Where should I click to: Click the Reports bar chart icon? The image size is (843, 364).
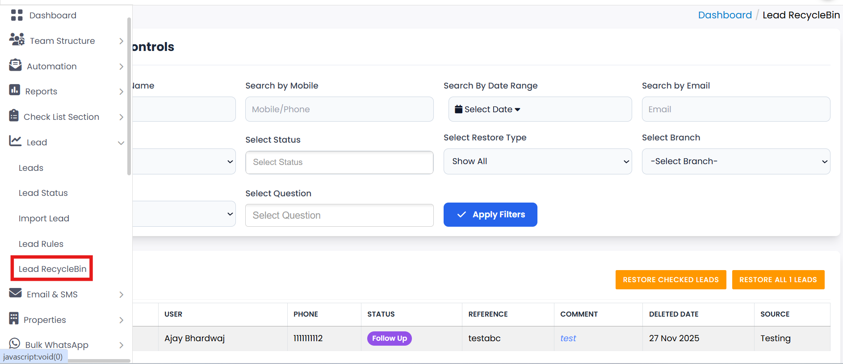(x=15, y=90)
